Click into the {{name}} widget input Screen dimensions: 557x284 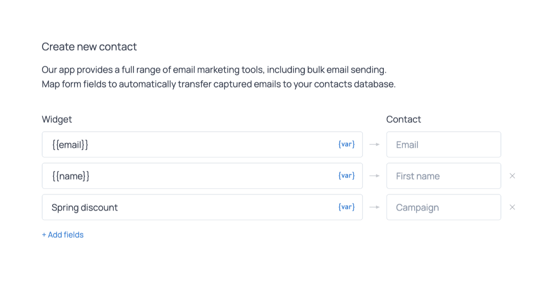tap(187, 176)
